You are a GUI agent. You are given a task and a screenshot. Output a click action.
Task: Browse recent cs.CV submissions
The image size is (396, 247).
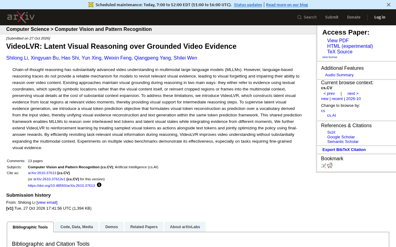click(337, 99)
